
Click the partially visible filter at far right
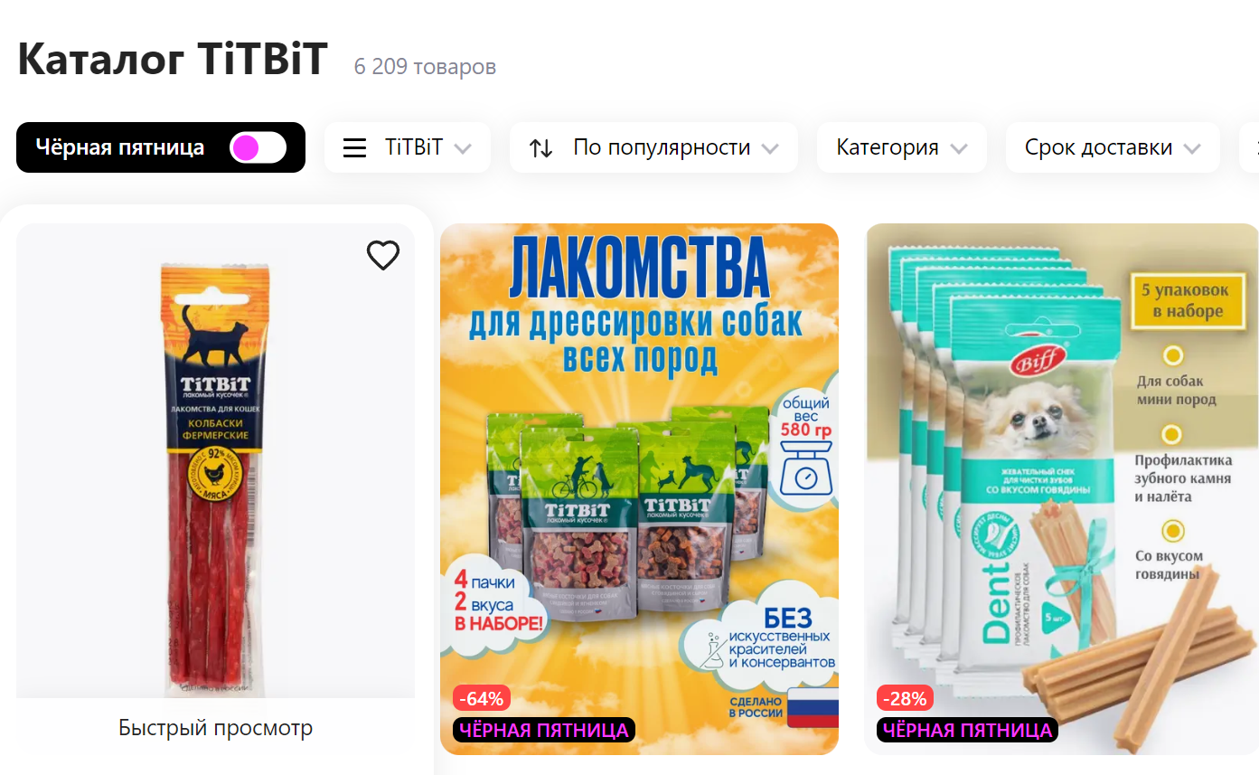click(x=1249, y=147)
